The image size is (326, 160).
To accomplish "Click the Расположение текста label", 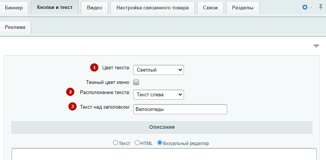I will coord(105,92).
